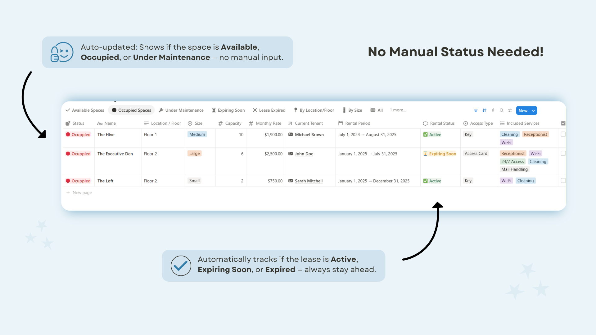Viewport: 596px width, 335px height.
Task: Add a row with New page
Action: click(x=79, y=193)
